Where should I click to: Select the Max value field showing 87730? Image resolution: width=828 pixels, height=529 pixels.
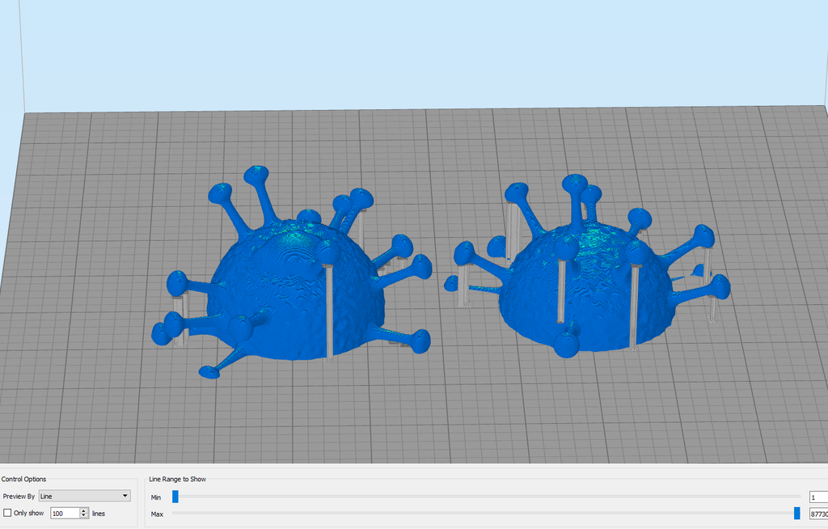click(x=817, y=512)
